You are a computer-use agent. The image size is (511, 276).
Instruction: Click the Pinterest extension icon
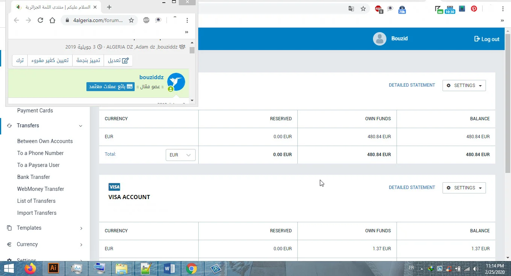click(x=474, y=9)
